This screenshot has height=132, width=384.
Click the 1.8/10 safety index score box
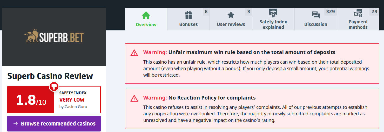click(31, 100)
